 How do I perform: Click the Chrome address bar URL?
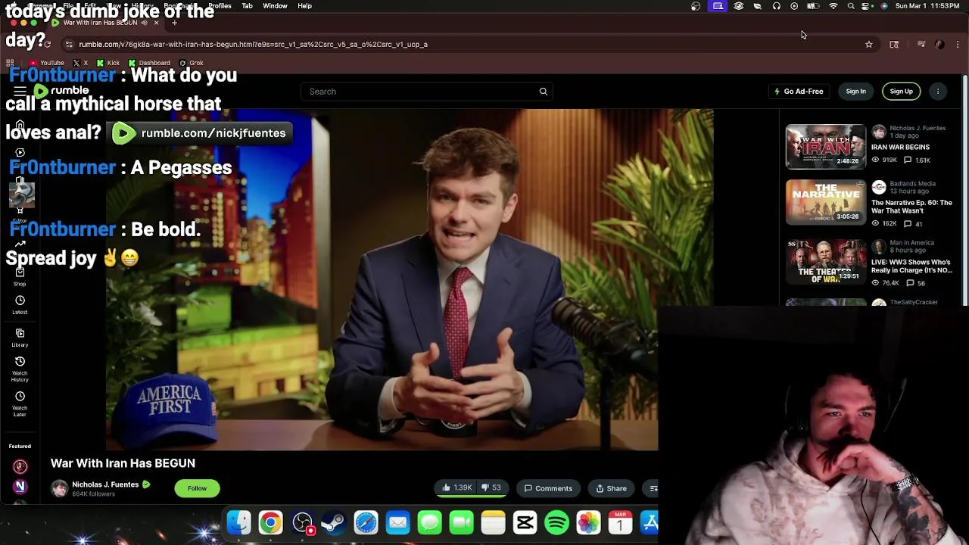[x=253, y=45]
